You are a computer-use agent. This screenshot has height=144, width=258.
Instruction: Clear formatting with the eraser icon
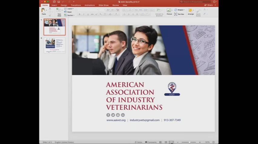(x=117, y=10)
